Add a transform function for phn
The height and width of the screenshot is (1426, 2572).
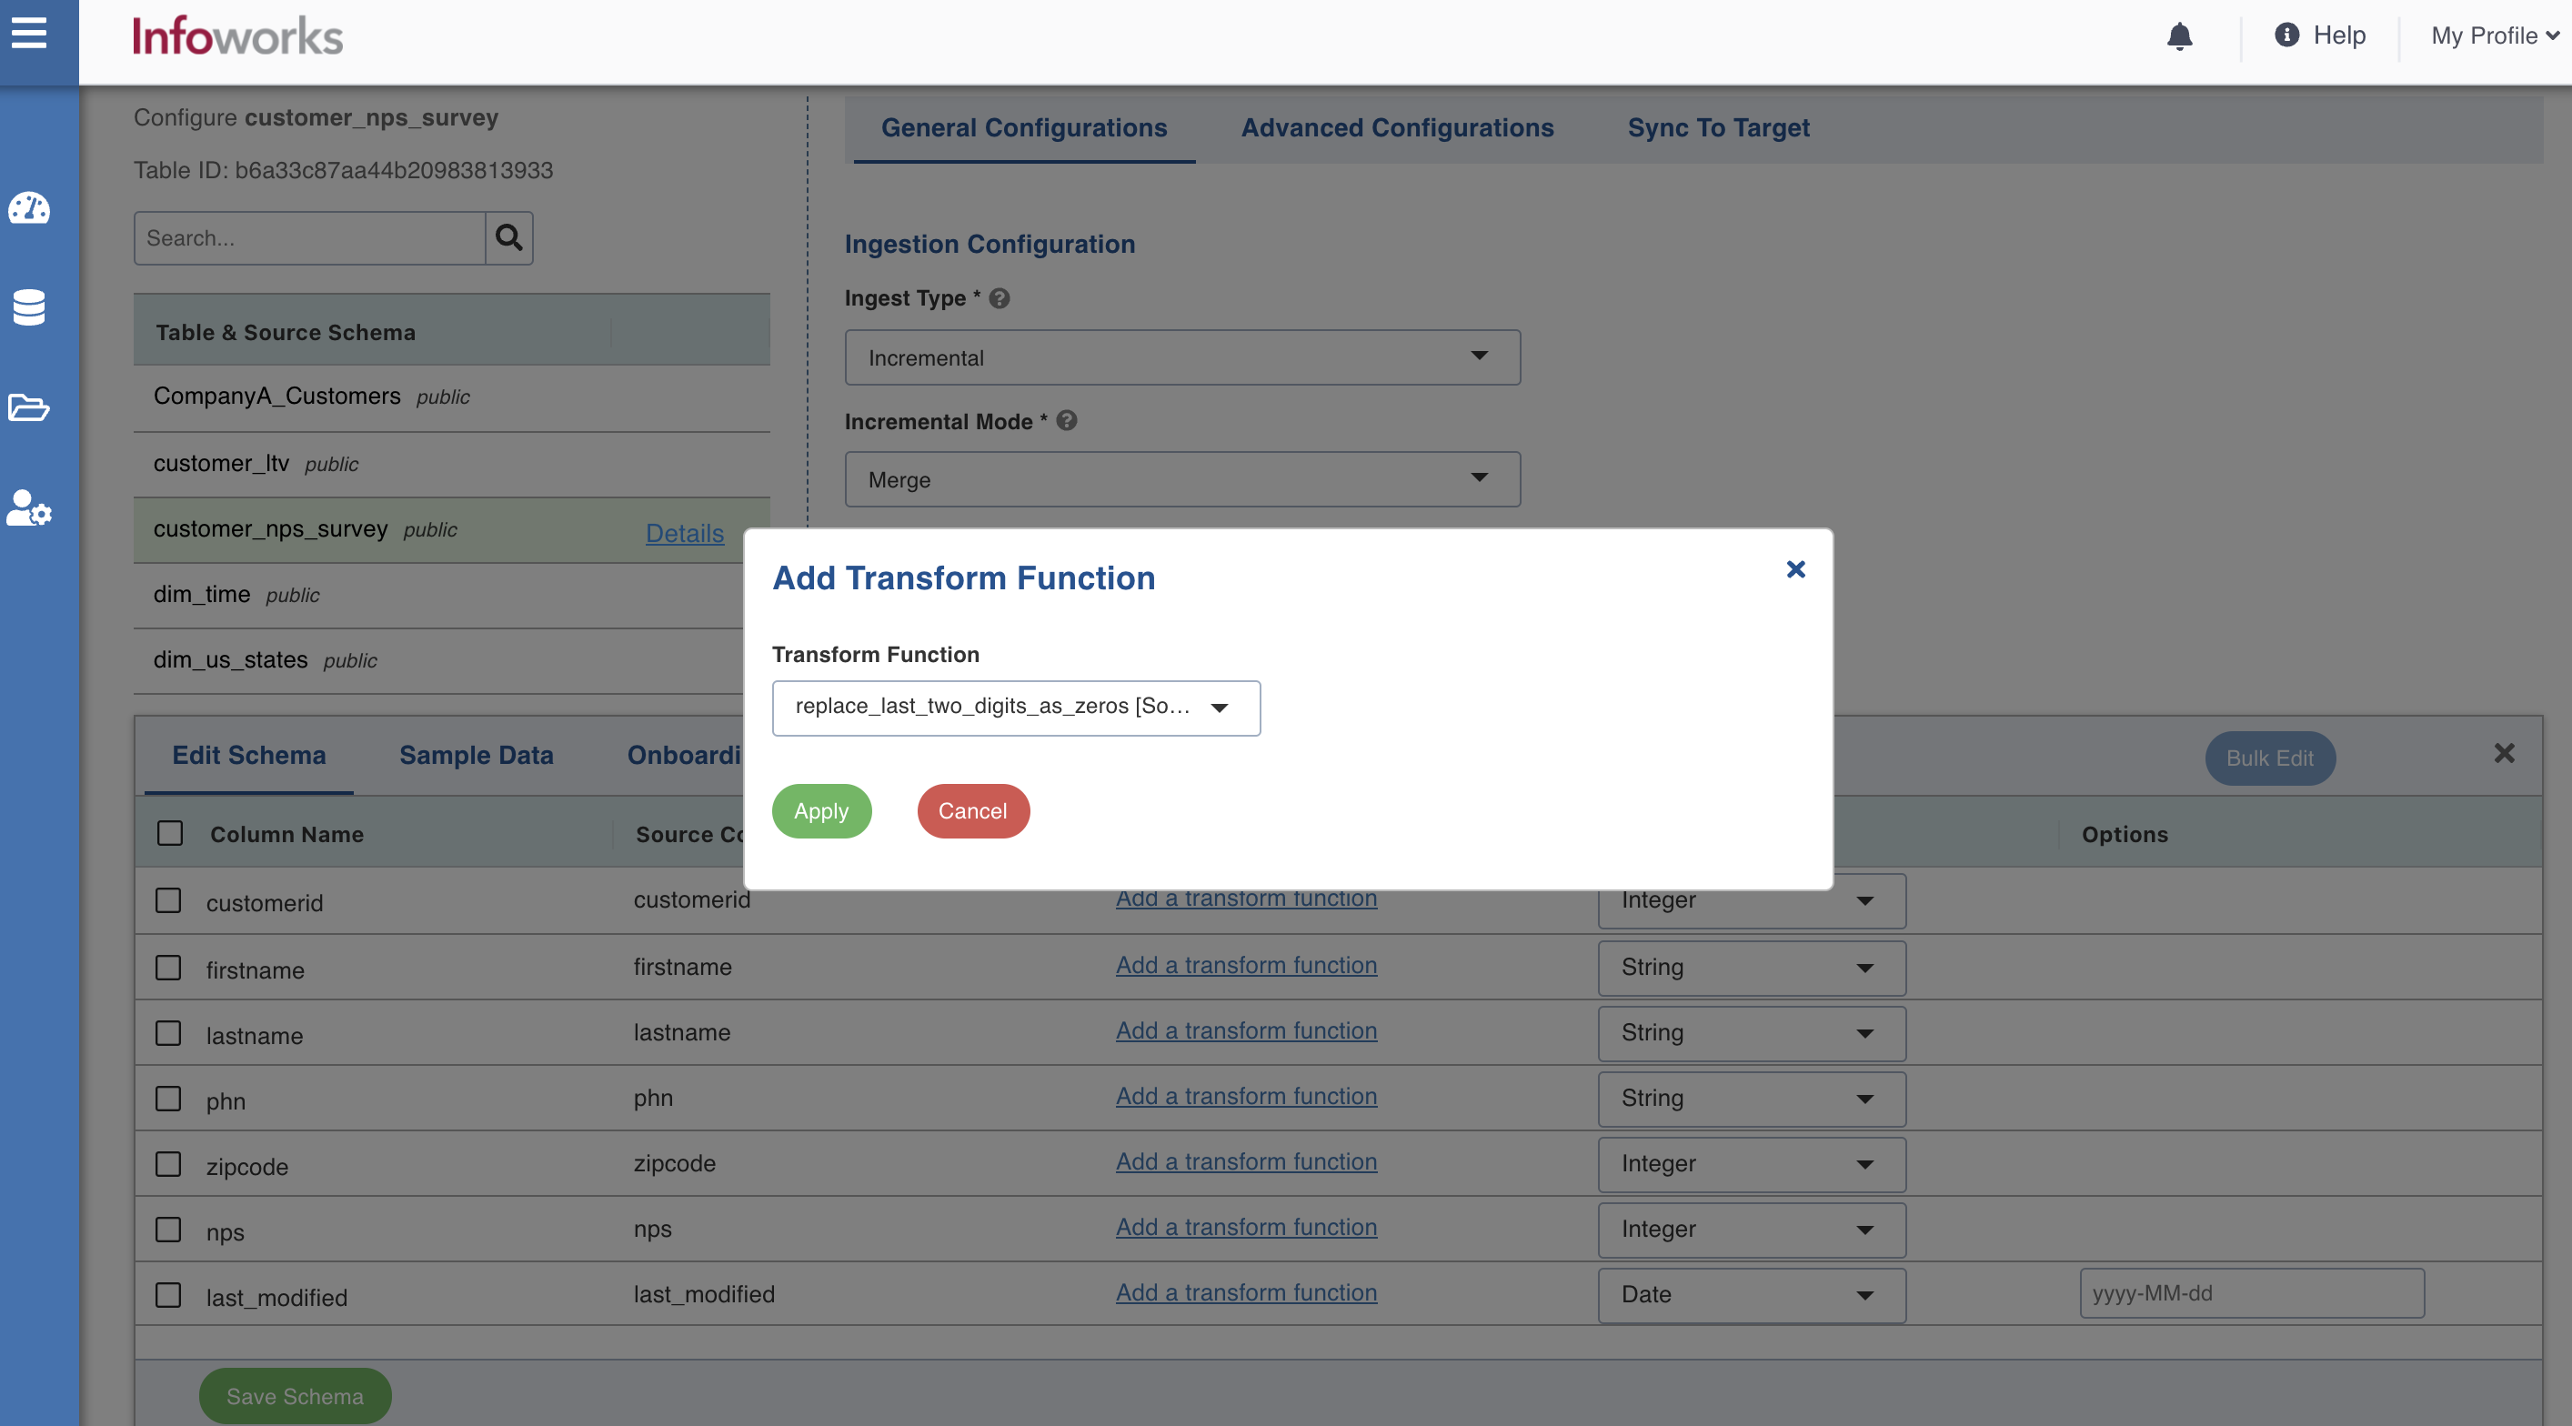tap(1246, 1097)
